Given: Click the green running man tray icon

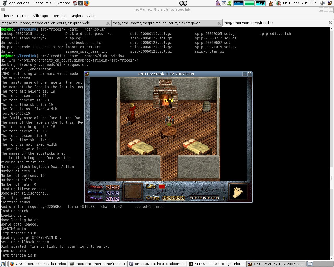Looking at the screenshot, I should [230, 3].
